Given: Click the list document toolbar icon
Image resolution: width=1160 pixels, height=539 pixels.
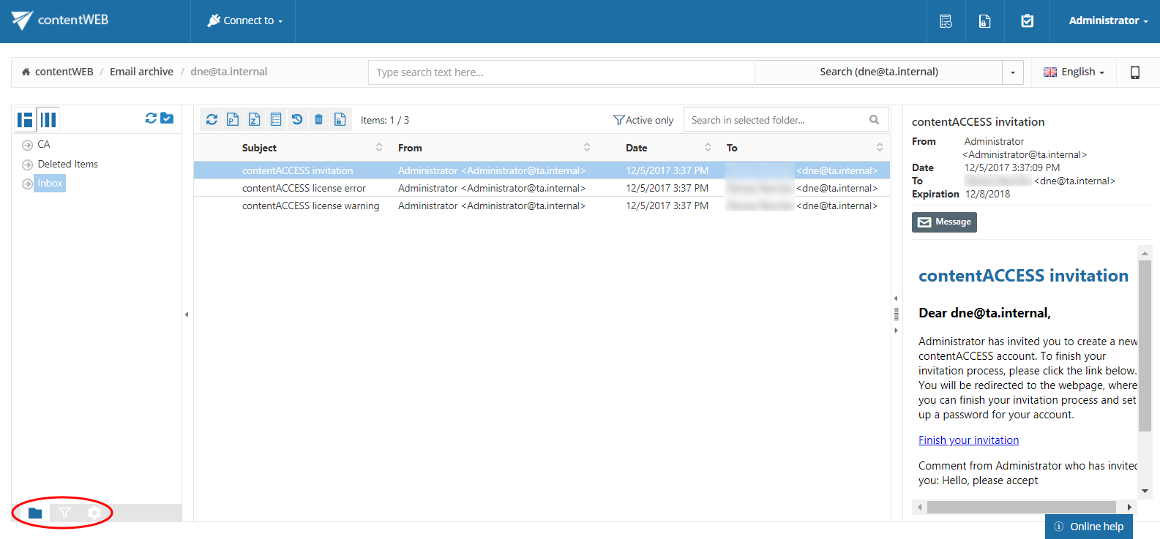Looking at the screenshot, I should [x=276, y=119].
